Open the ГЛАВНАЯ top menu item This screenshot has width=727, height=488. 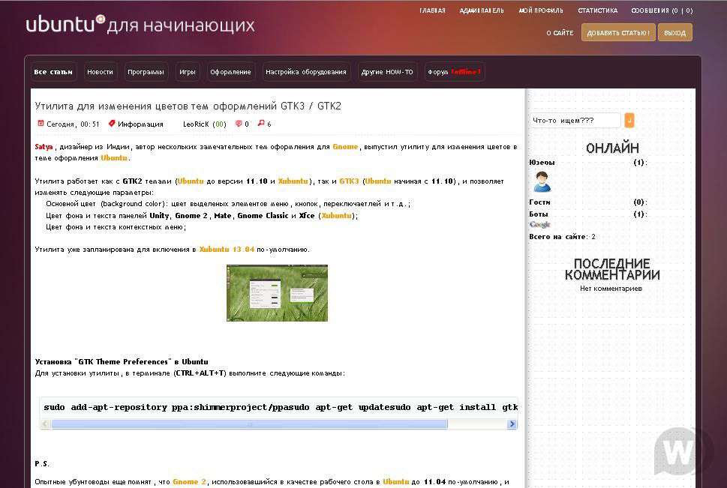[432, 10]
